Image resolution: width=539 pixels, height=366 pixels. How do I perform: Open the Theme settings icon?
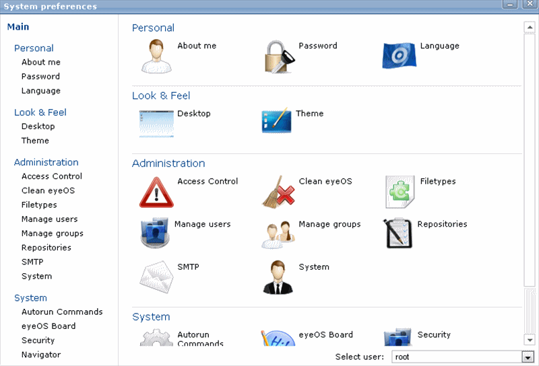pyautogui.click(x=276, y=121)
